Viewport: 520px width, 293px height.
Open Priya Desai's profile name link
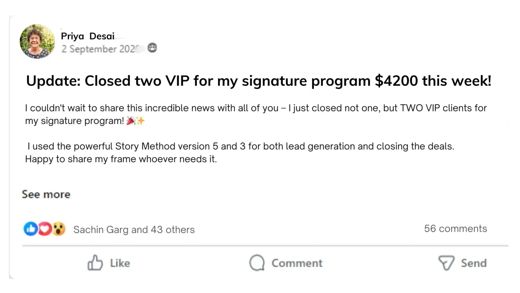88,36
